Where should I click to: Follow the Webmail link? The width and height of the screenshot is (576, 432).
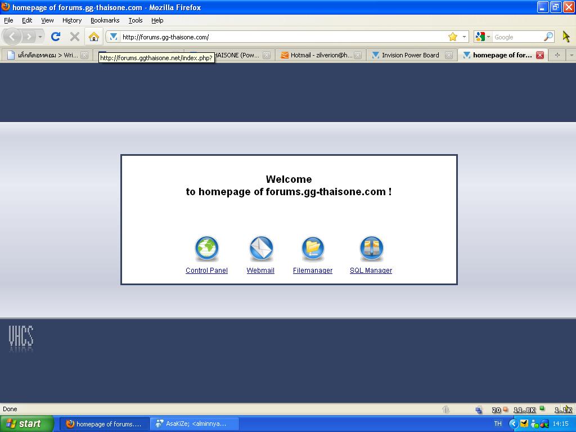coord(260,271)
